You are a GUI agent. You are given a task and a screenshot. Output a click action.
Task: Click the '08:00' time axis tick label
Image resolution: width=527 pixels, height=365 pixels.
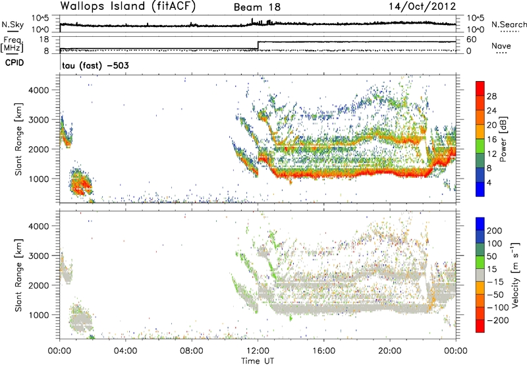[192, 351]
